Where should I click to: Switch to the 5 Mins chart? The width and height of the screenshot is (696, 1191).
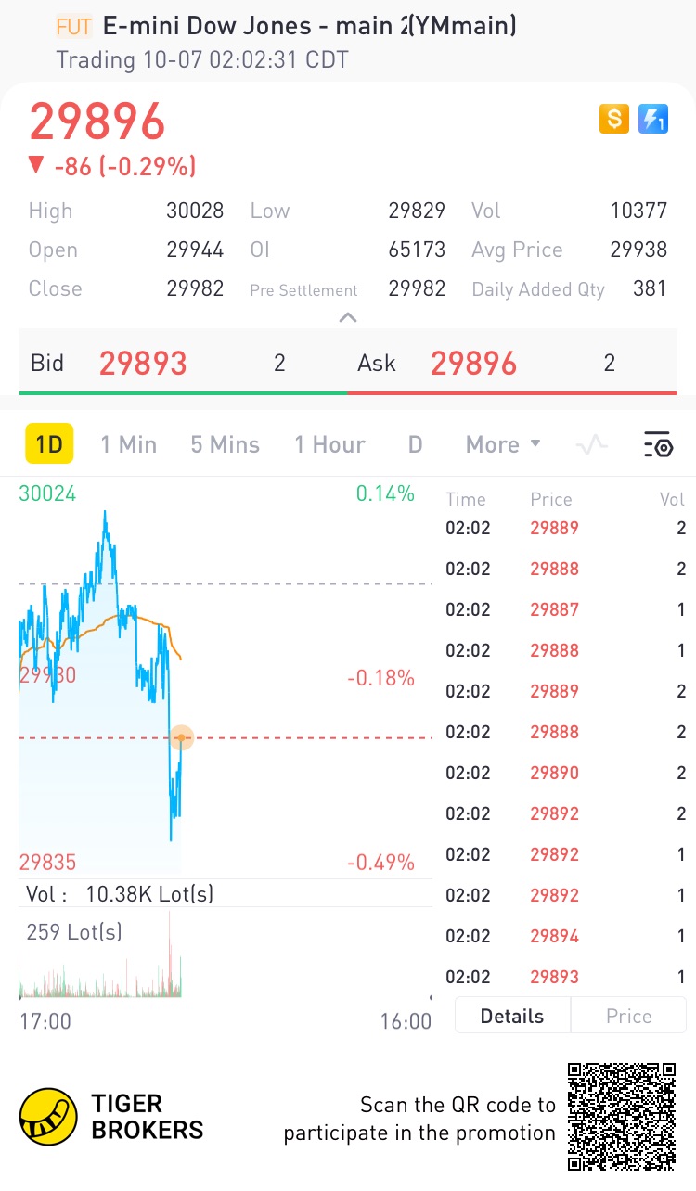[x=226, y=444]
